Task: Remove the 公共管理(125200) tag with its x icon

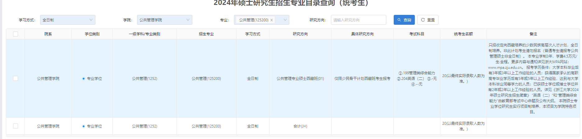Action: (272, 20)
